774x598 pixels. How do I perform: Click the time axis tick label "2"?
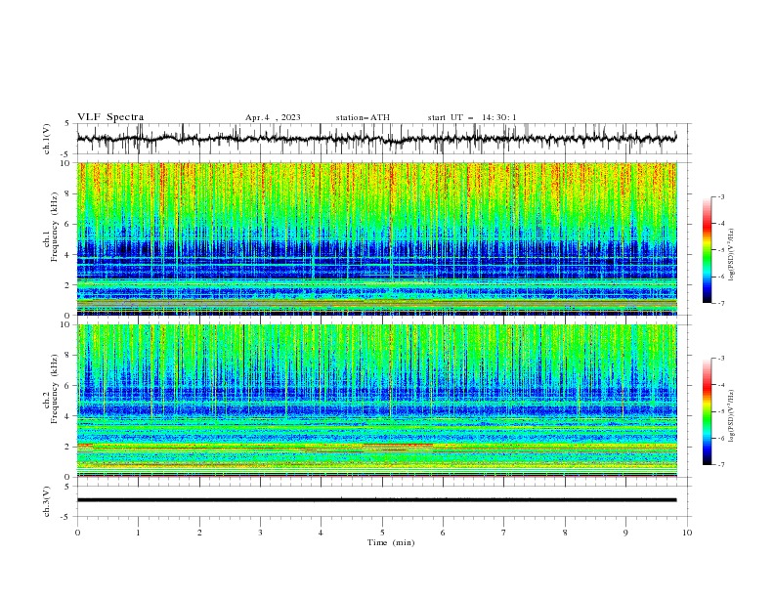[x=199, y=533]
